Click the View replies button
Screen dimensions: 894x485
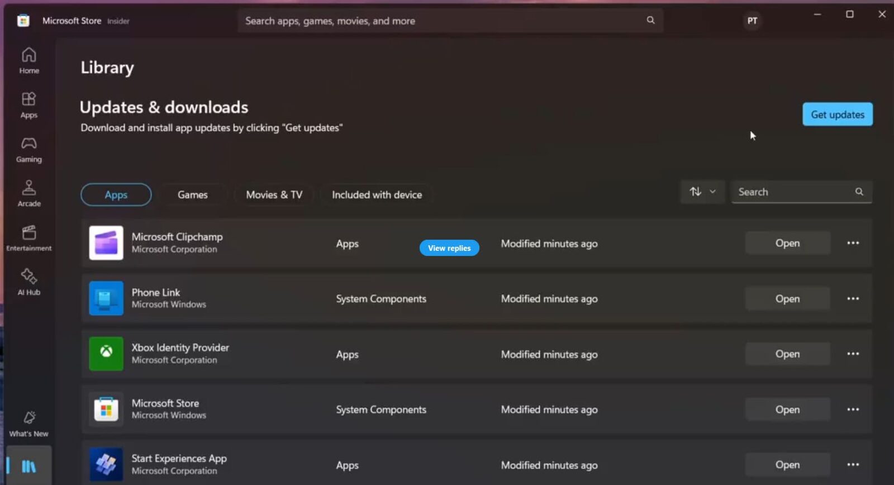[x=449, y=248]
